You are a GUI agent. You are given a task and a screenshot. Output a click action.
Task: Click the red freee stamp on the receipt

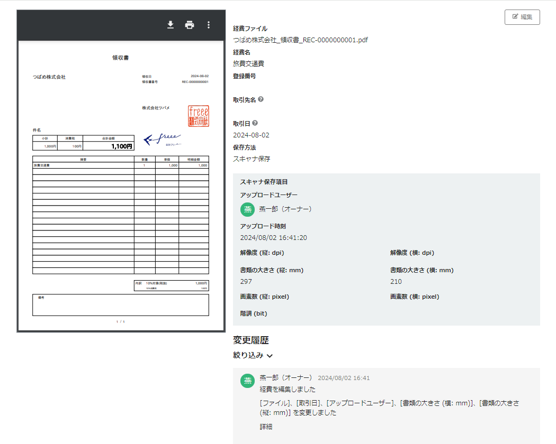coord(199,116)
